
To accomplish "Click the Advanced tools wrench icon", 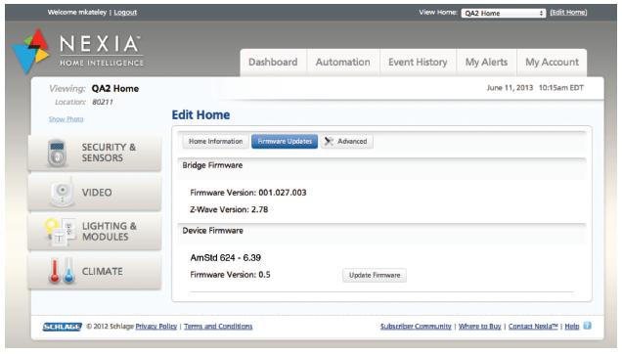I will pyautogui.click(x=329, y=141).
